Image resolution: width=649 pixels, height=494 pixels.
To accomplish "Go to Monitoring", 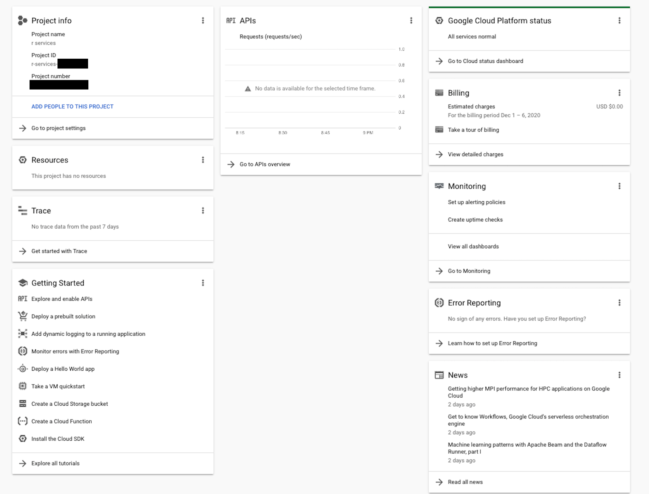I will pyautogui.click(x=469, y=271).
